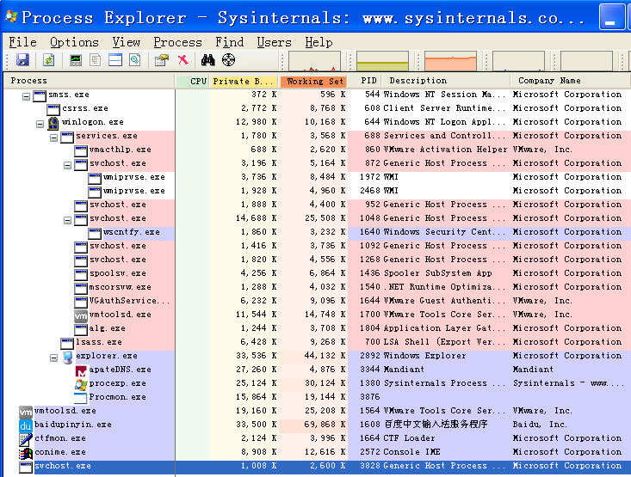Image resolution: width=631 pixels, height=477 pixels.
Task: Click the winlogon.exe process icon
Action: (53, 123)
